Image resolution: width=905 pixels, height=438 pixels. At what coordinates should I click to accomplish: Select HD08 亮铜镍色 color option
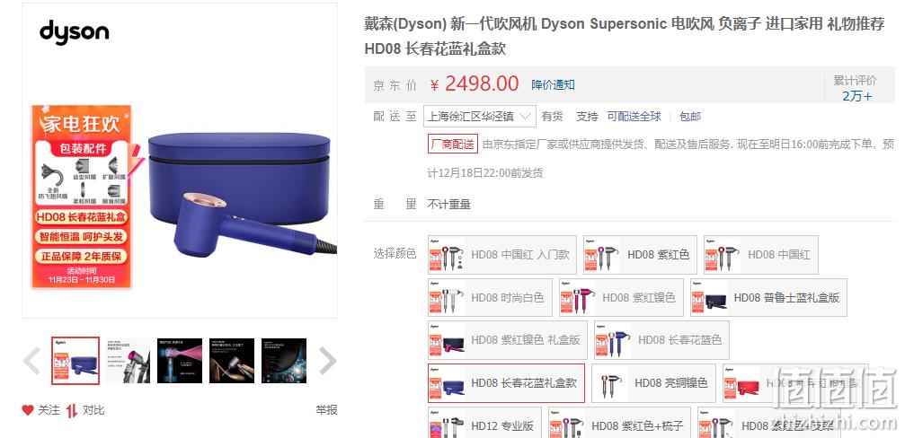coord(653,382)
